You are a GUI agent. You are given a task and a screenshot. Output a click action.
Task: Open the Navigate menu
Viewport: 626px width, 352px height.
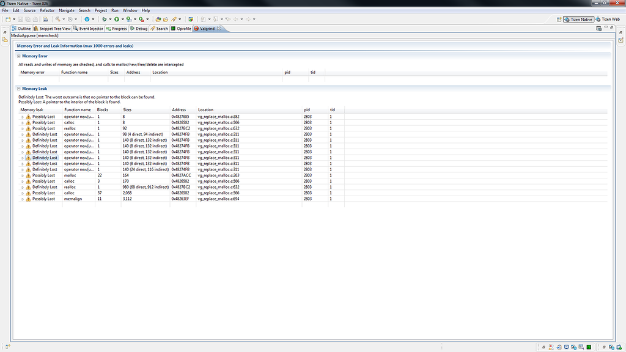[66, 10]
